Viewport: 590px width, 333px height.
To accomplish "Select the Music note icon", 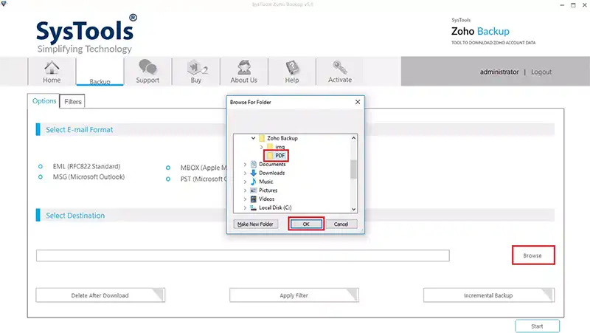I will (x=254, y=182).
